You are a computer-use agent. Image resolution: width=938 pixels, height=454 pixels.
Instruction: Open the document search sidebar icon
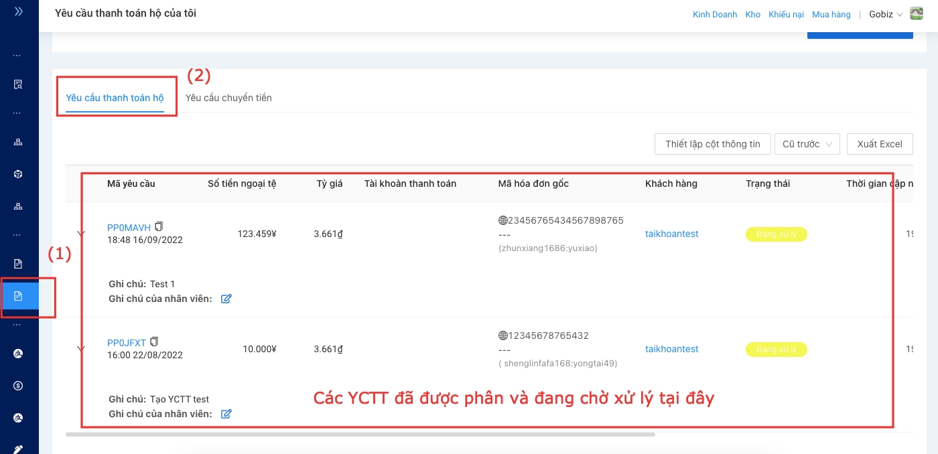[x=18, y=84]
